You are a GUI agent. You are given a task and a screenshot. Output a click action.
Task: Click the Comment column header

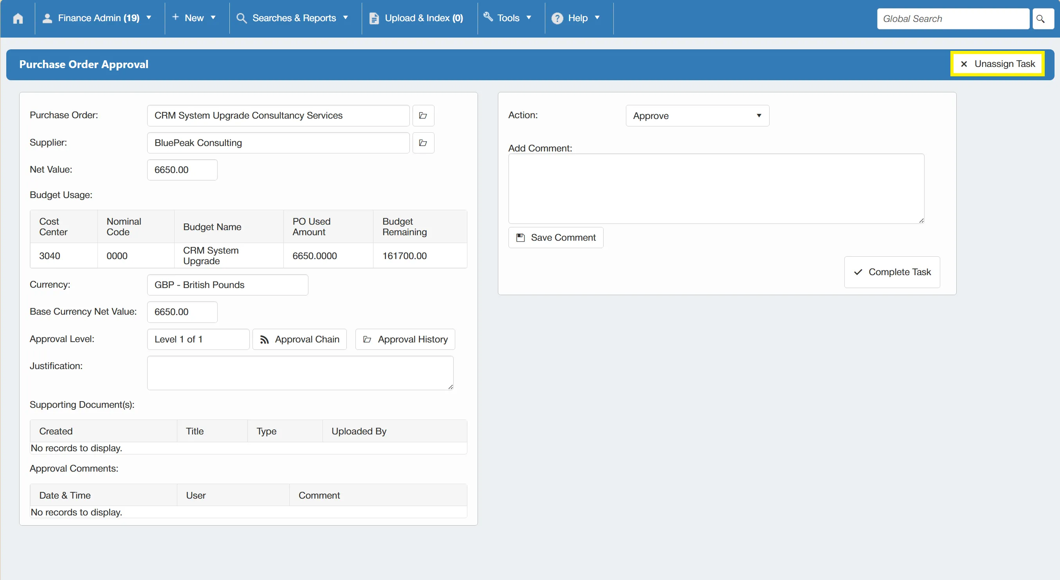tap(378, 495)
